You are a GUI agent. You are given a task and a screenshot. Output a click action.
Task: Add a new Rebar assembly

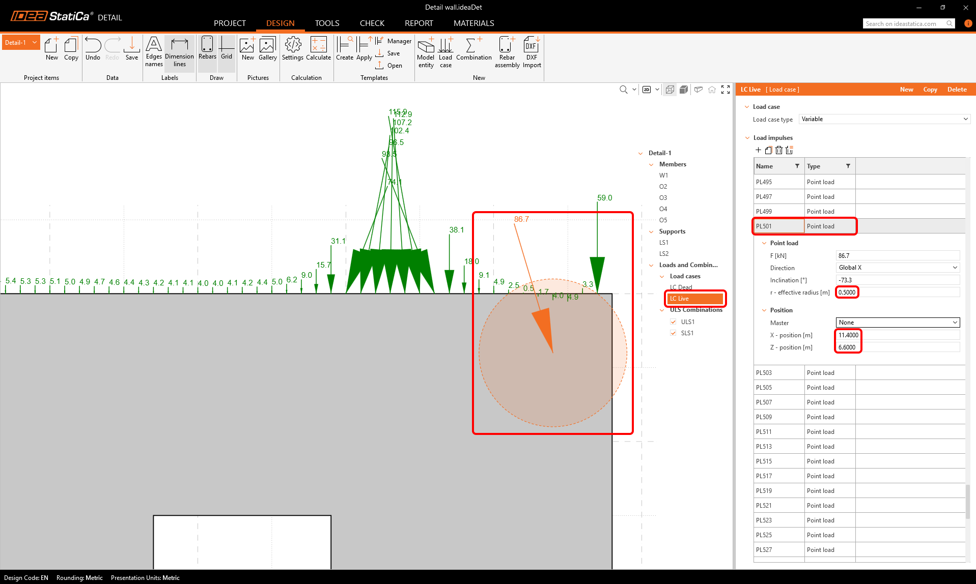point(507,51)
